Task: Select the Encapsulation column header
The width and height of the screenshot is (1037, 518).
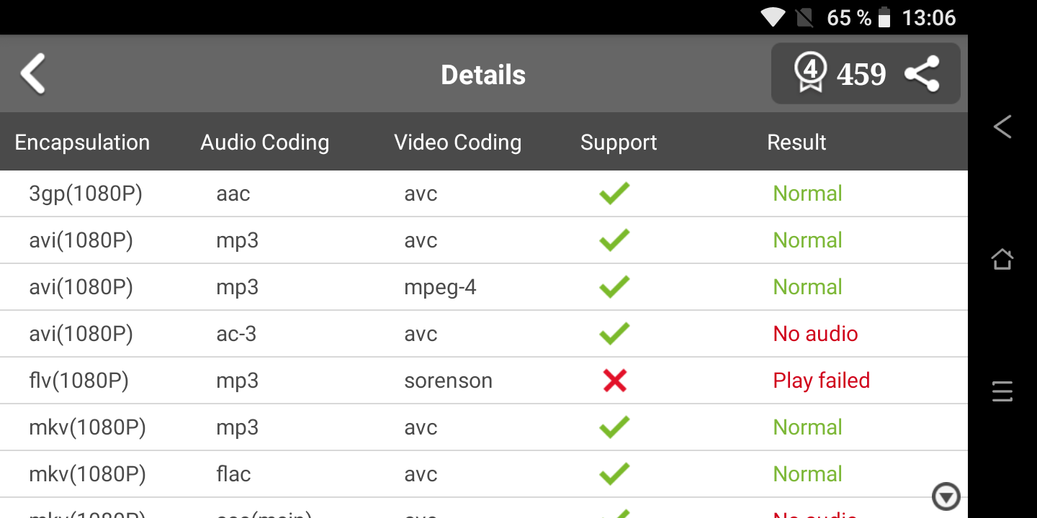Action: tap(82, 142)
